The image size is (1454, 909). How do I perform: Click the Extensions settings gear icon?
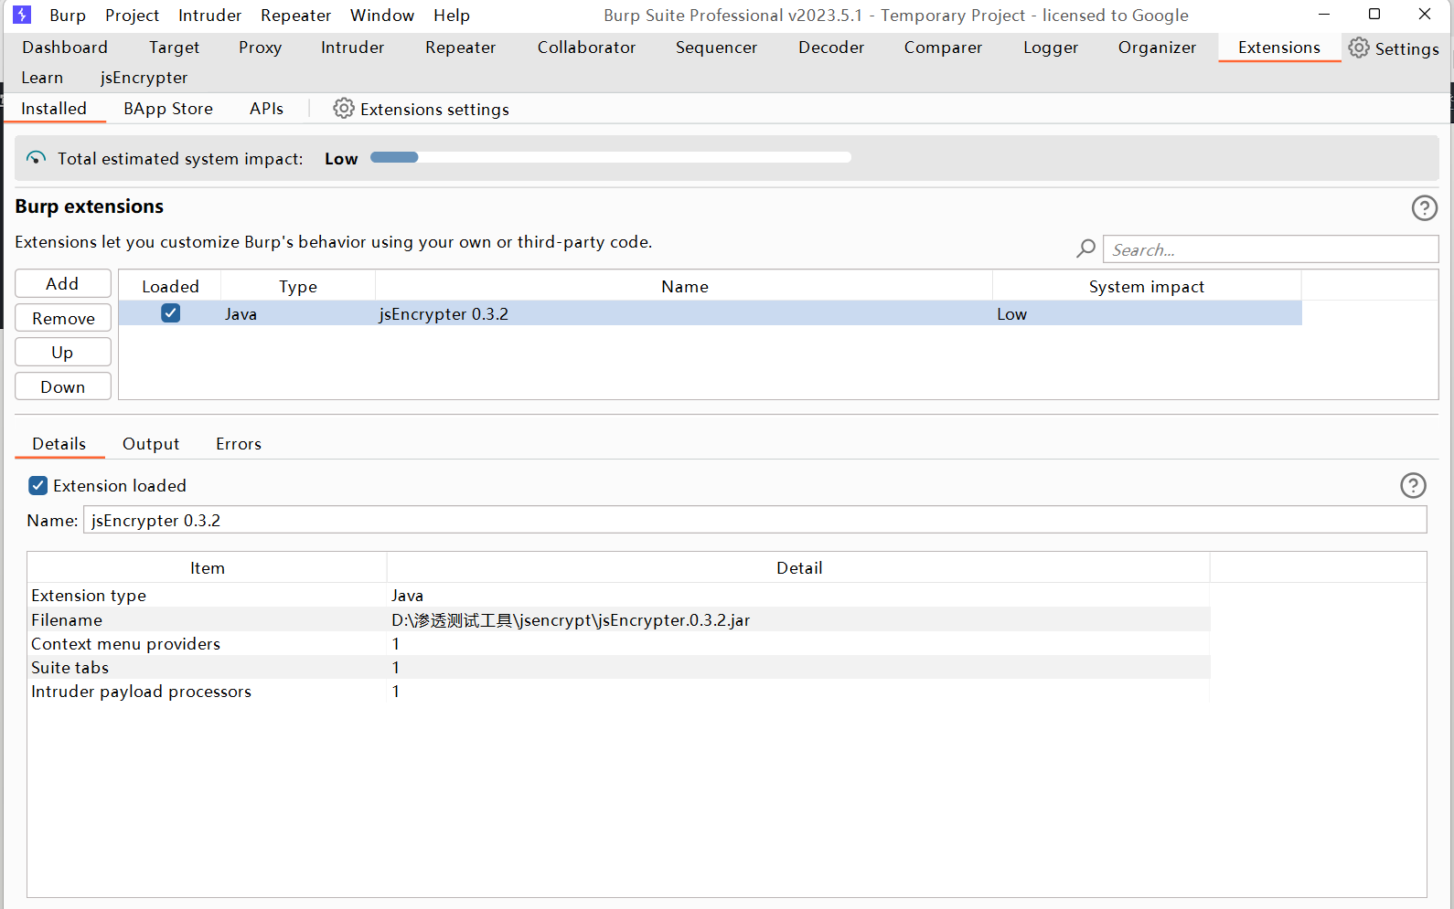pos(343,109)
